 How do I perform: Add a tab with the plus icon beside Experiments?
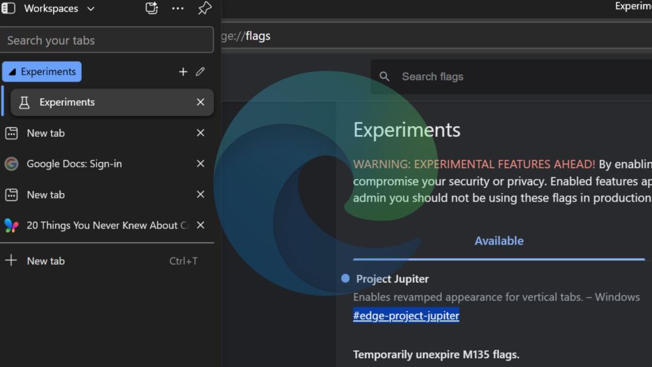pos(183,72)
